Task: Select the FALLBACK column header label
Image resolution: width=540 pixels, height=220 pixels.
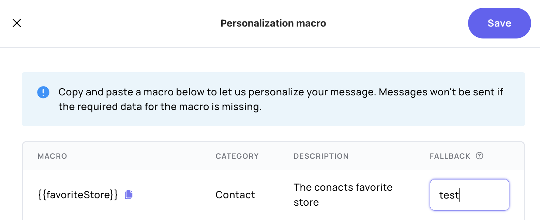Action: [x=450, y=156]
